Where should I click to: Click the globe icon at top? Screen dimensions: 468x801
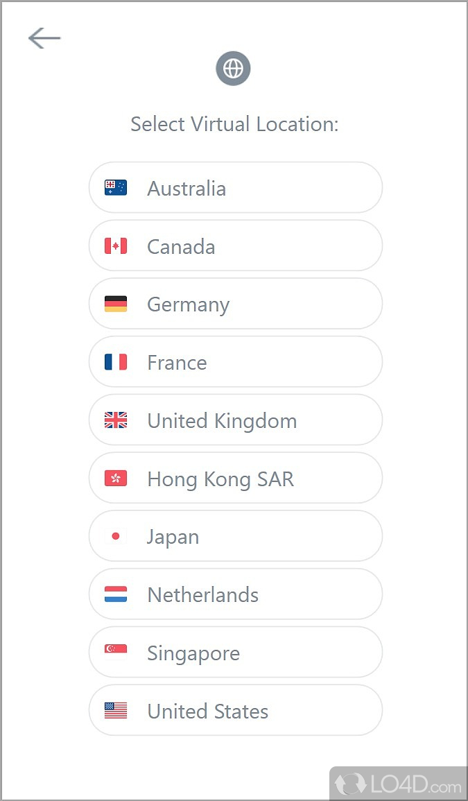[233, 69]
